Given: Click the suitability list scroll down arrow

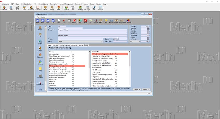Looking at the screenshot, I should (129, 86).
